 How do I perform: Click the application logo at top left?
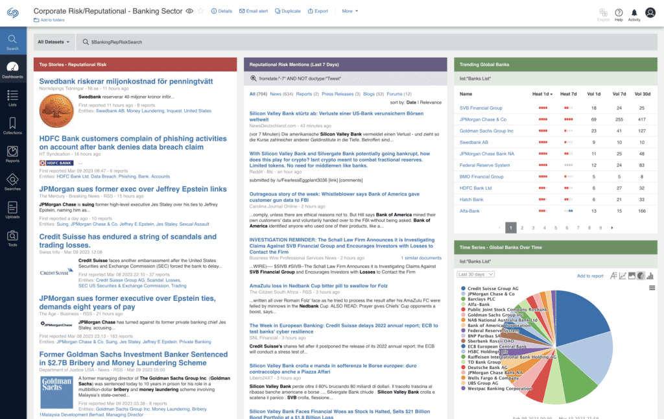pos(13,13)
